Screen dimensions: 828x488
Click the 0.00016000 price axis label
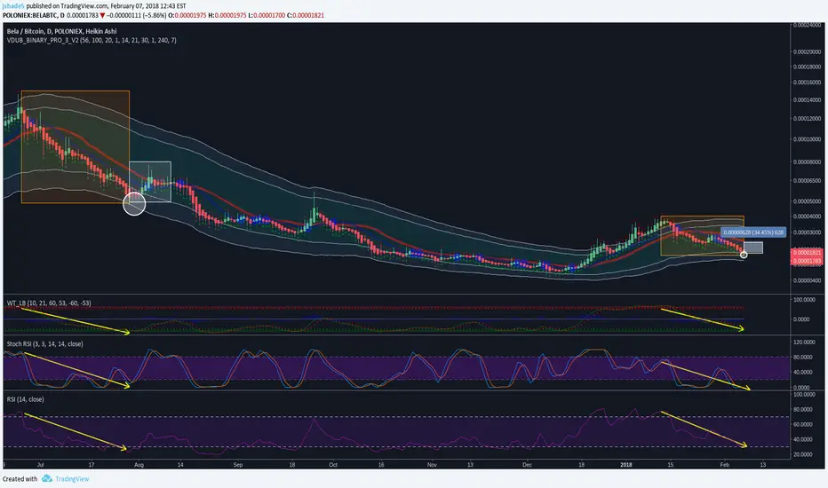(x=807, y=83)
